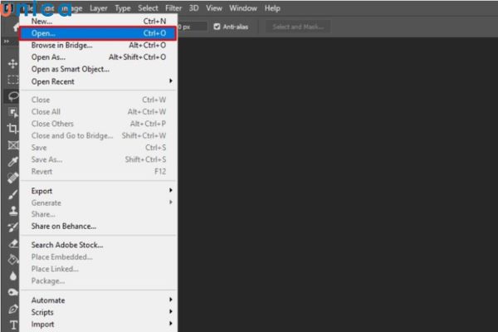Click the Close menu entry
498x332 pixels.
point(98,100)
